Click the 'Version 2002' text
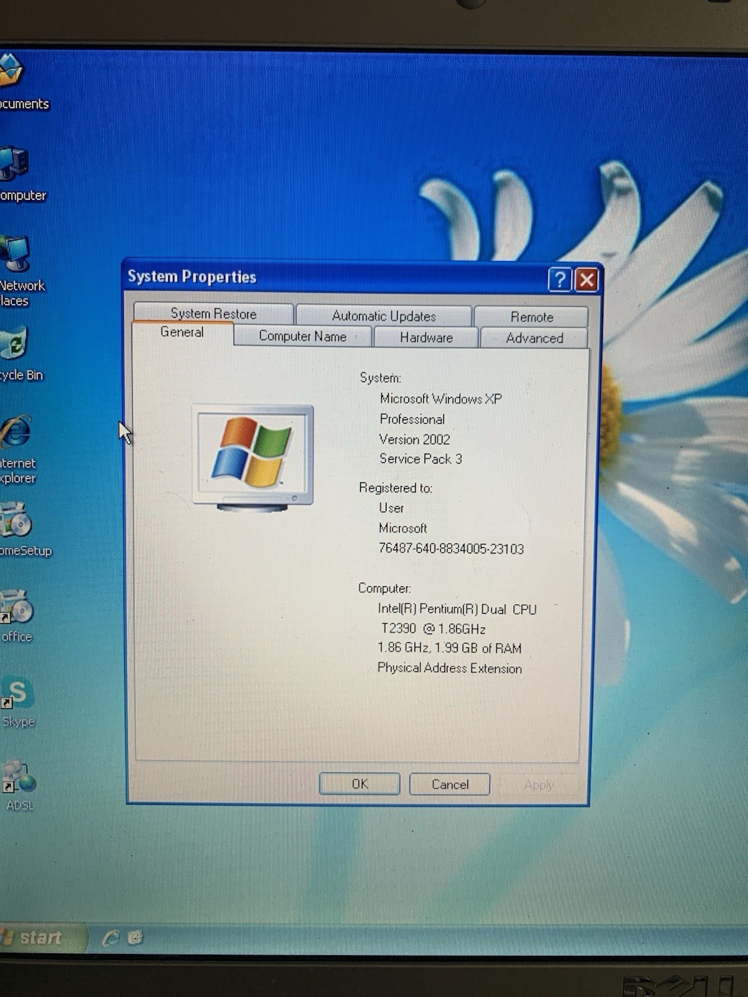The width and height of the screenshot is (748, 997). (x=415, y=439)
